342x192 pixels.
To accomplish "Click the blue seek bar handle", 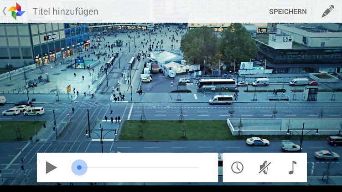I will point(79,167).
